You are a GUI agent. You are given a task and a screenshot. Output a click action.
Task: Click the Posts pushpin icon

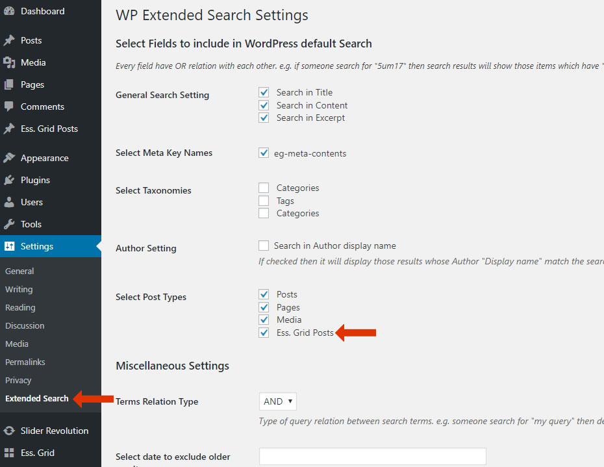(9, 40)
